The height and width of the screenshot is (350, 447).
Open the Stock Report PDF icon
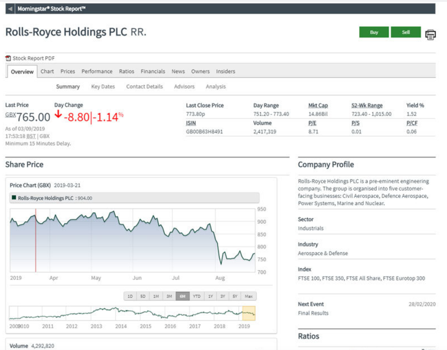8,58
